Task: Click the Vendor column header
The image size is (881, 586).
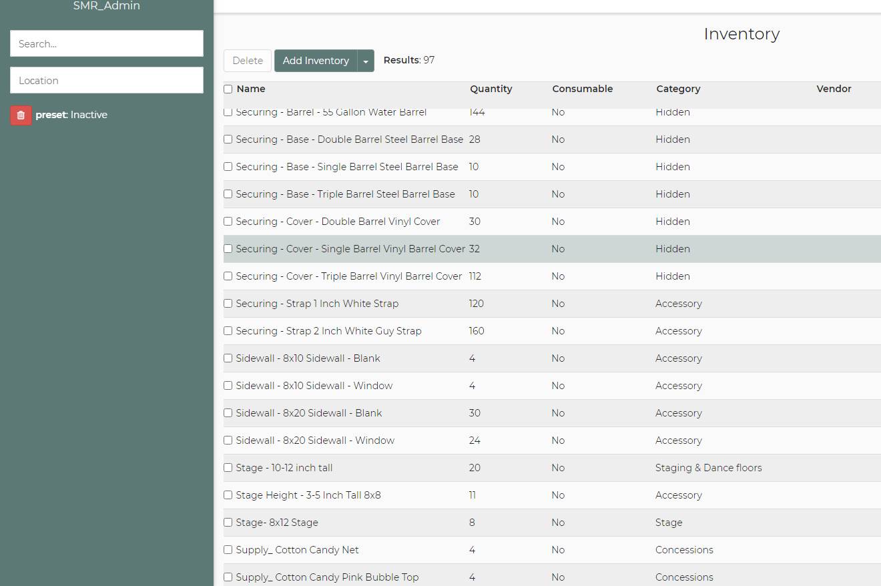Action: 834,89
